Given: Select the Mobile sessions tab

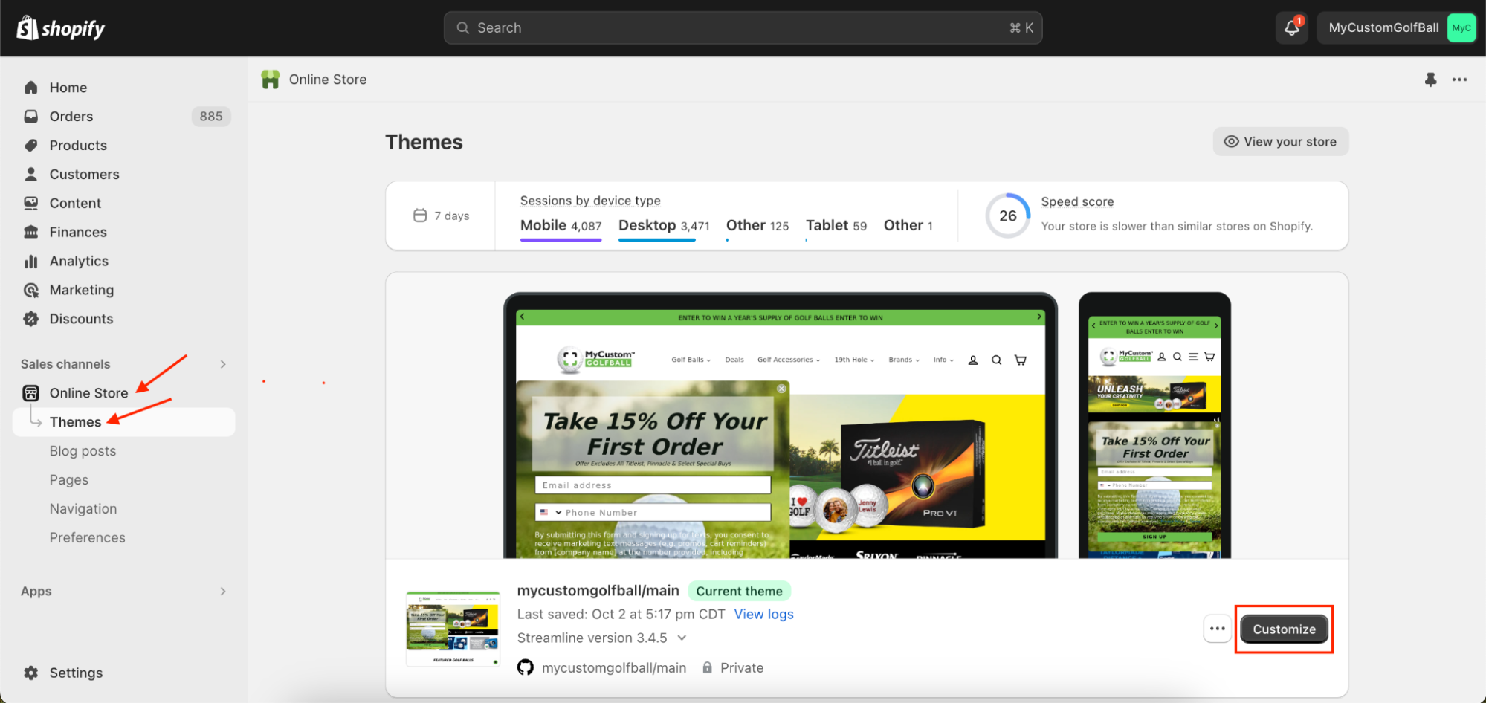Looking at the screenshot, I should [561, 226].
